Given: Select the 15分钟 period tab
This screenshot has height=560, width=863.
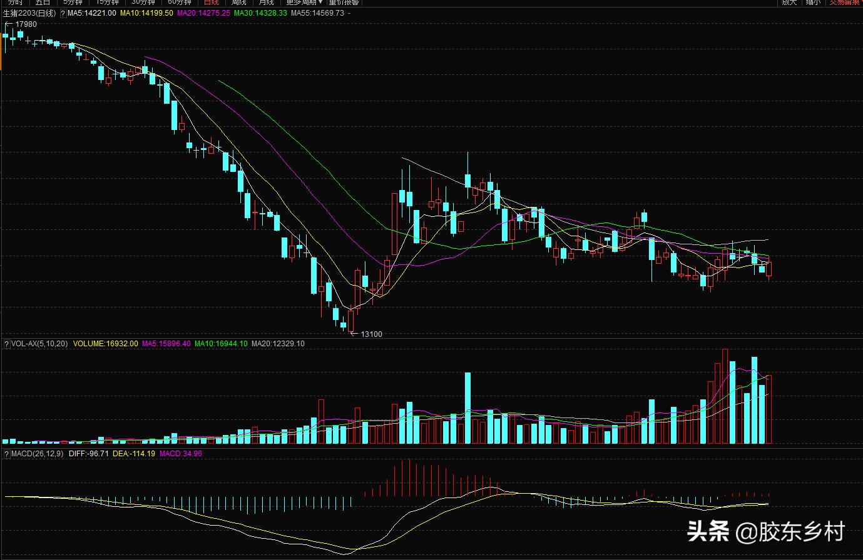Looking at the screenshot, I should (107, 2).
